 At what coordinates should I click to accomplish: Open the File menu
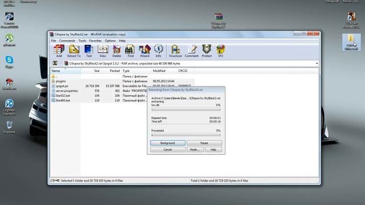point(53,40)
